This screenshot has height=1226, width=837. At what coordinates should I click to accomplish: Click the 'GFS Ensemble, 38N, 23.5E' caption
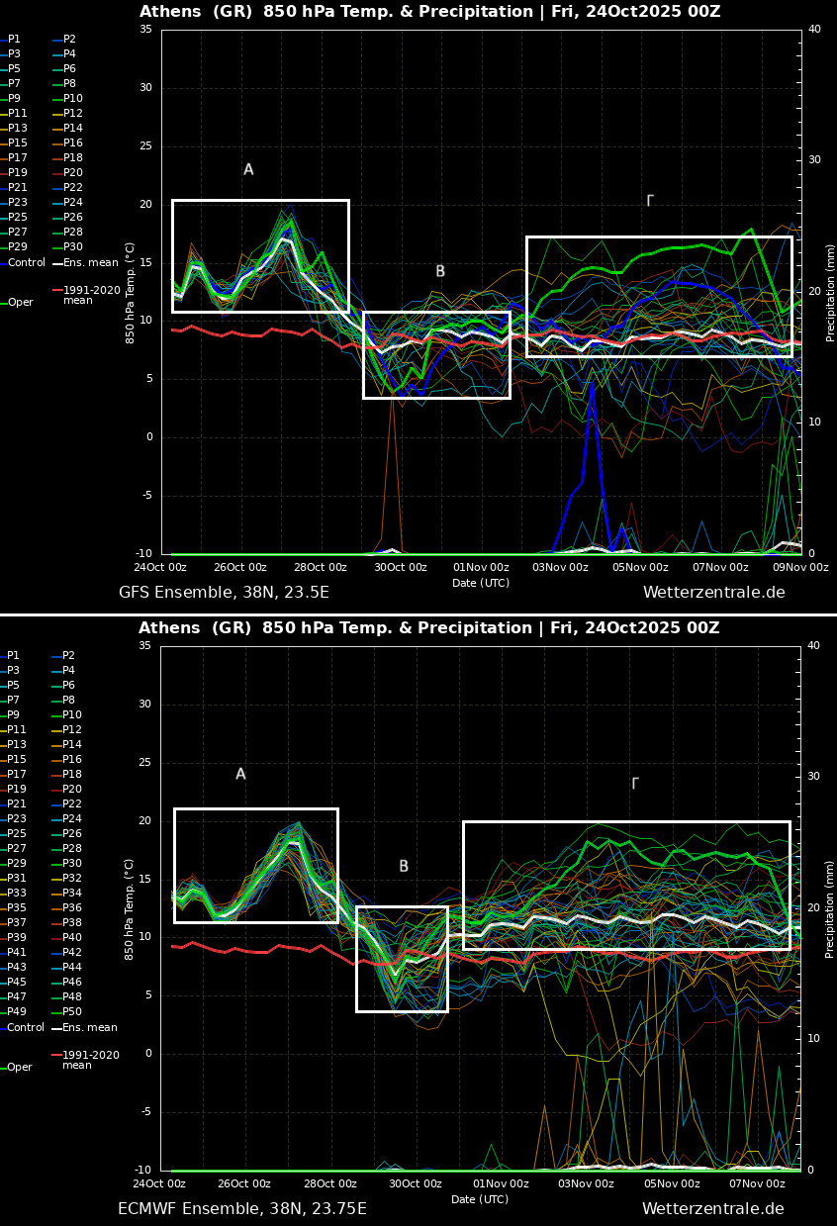(224, 593)
